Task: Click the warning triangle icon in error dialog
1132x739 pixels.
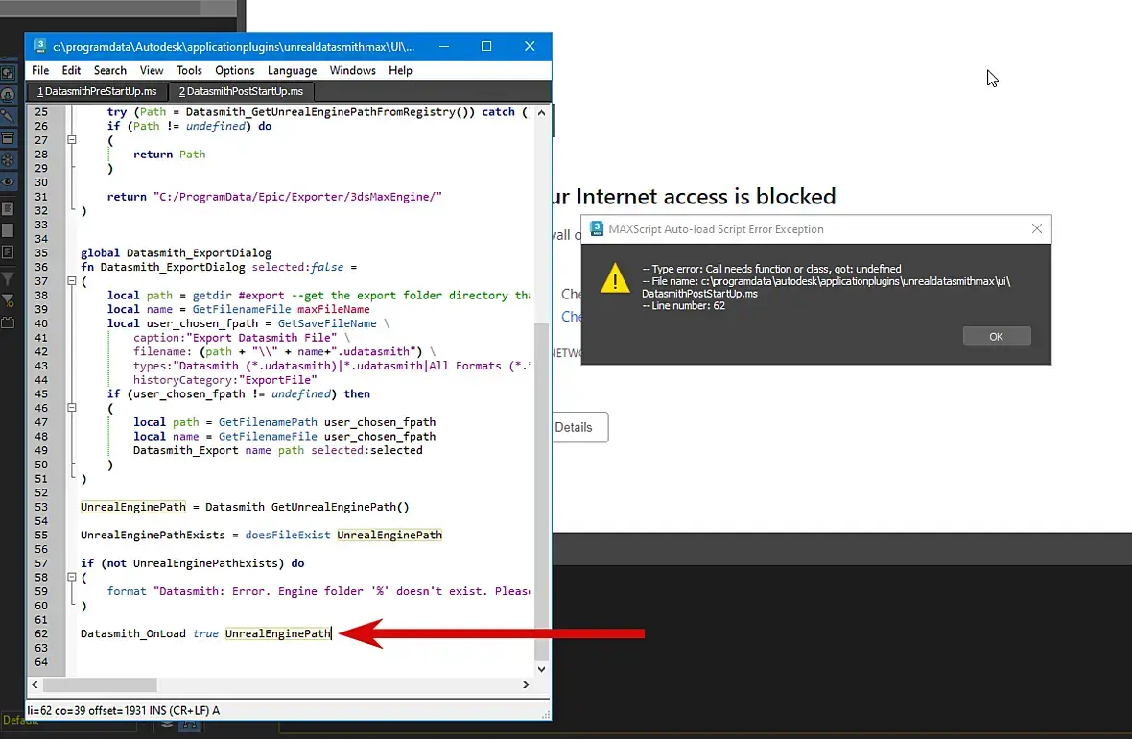Action: pos(614,279)
